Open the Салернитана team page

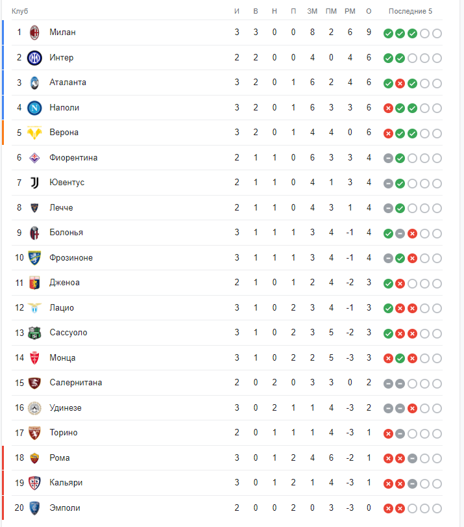[75, 383]
